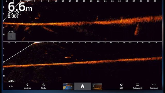Open the Tiedot info icon
Image resolution: width=165 pixels, height=93 pixels.
coord(44,85)
